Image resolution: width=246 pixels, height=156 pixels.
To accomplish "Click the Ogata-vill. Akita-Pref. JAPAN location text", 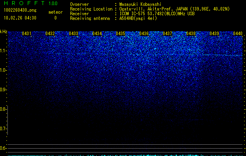I will [174, 9].
